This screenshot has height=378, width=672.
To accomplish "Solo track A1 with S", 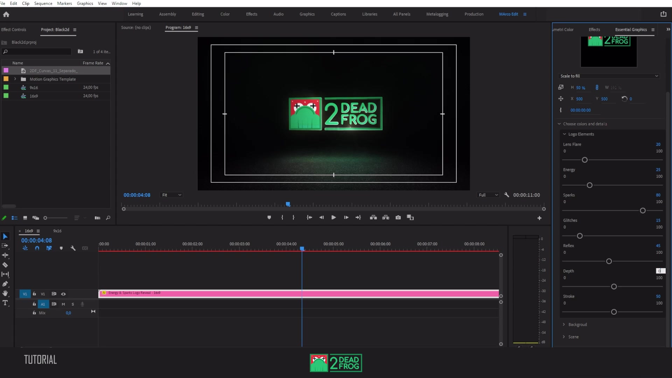I will (x=73, y=304).
